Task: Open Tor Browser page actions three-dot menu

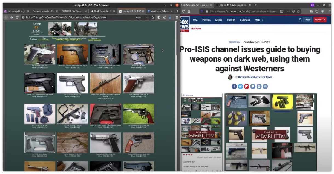Action: tap(148, 17)
